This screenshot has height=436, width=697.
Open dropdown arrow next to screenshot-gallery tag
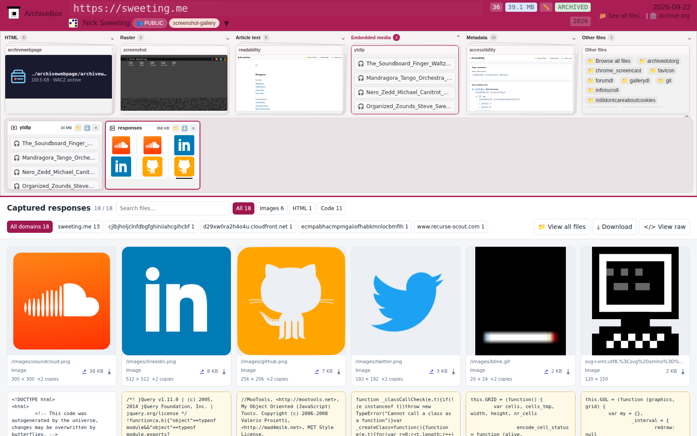click(227, 24)
